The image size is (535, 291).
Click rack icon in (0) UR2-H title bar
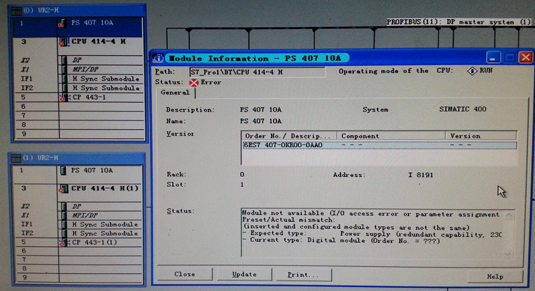point(16,11)
